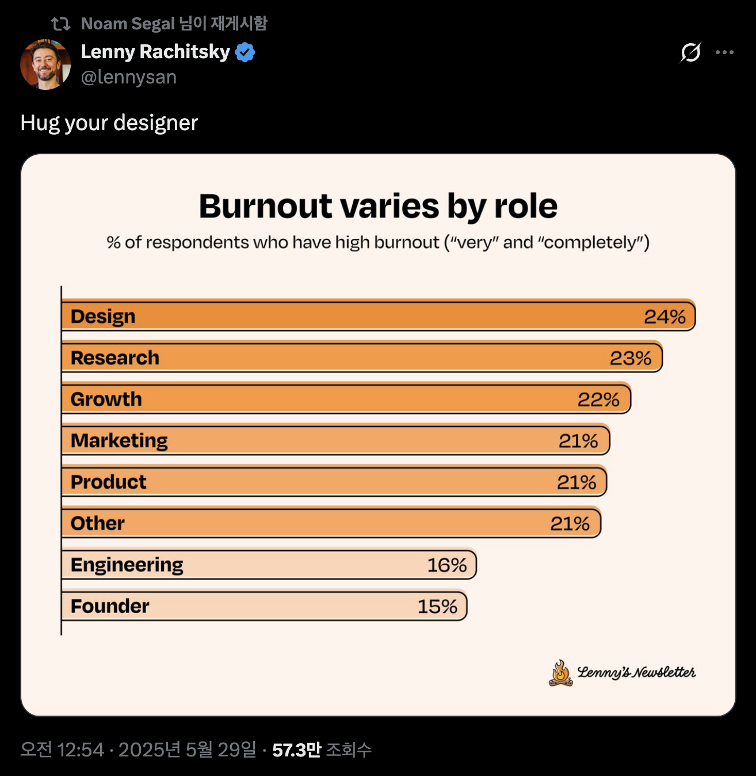Click the 'Hug your designer' tweet text

(x=109, y=123)
